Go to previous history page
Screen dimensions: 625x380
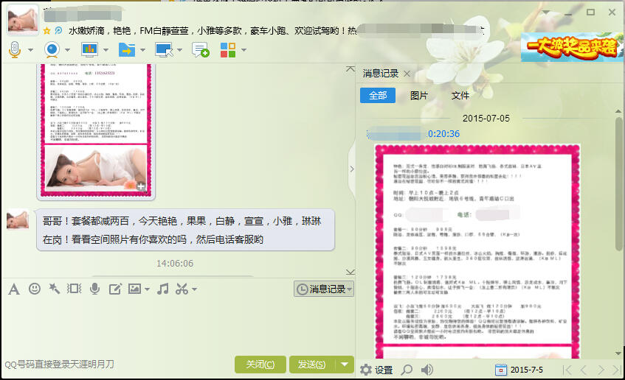(x=584, y=370)
